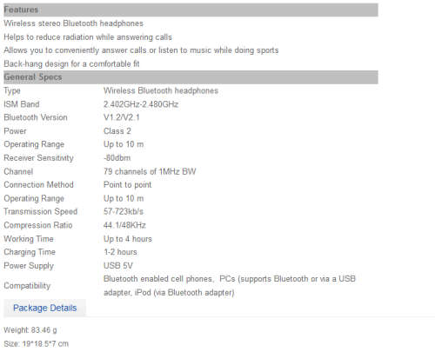
Task: Select the Charging Time label
Action: tap(30, 252)
